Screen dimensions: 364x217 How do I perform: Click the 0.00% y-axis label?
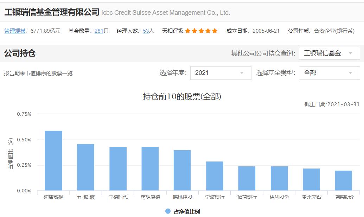point(24,191)
